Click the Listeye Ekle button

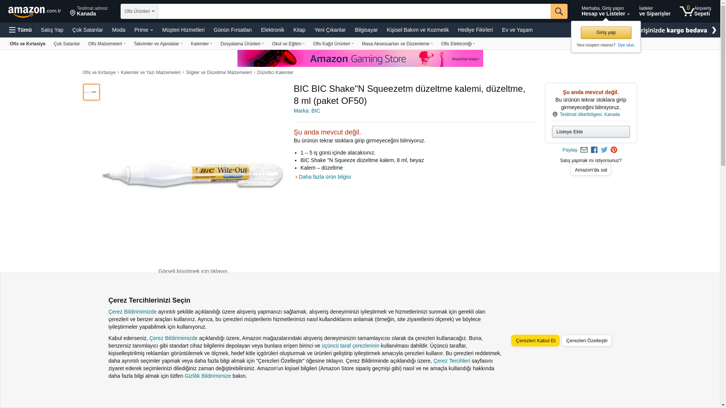coord(591,131)
